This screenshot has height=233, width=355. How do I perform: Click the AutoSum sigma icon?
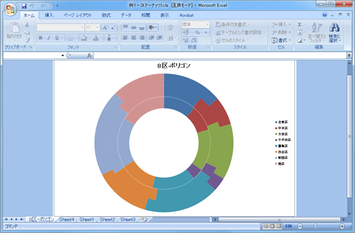pos(299,24)
